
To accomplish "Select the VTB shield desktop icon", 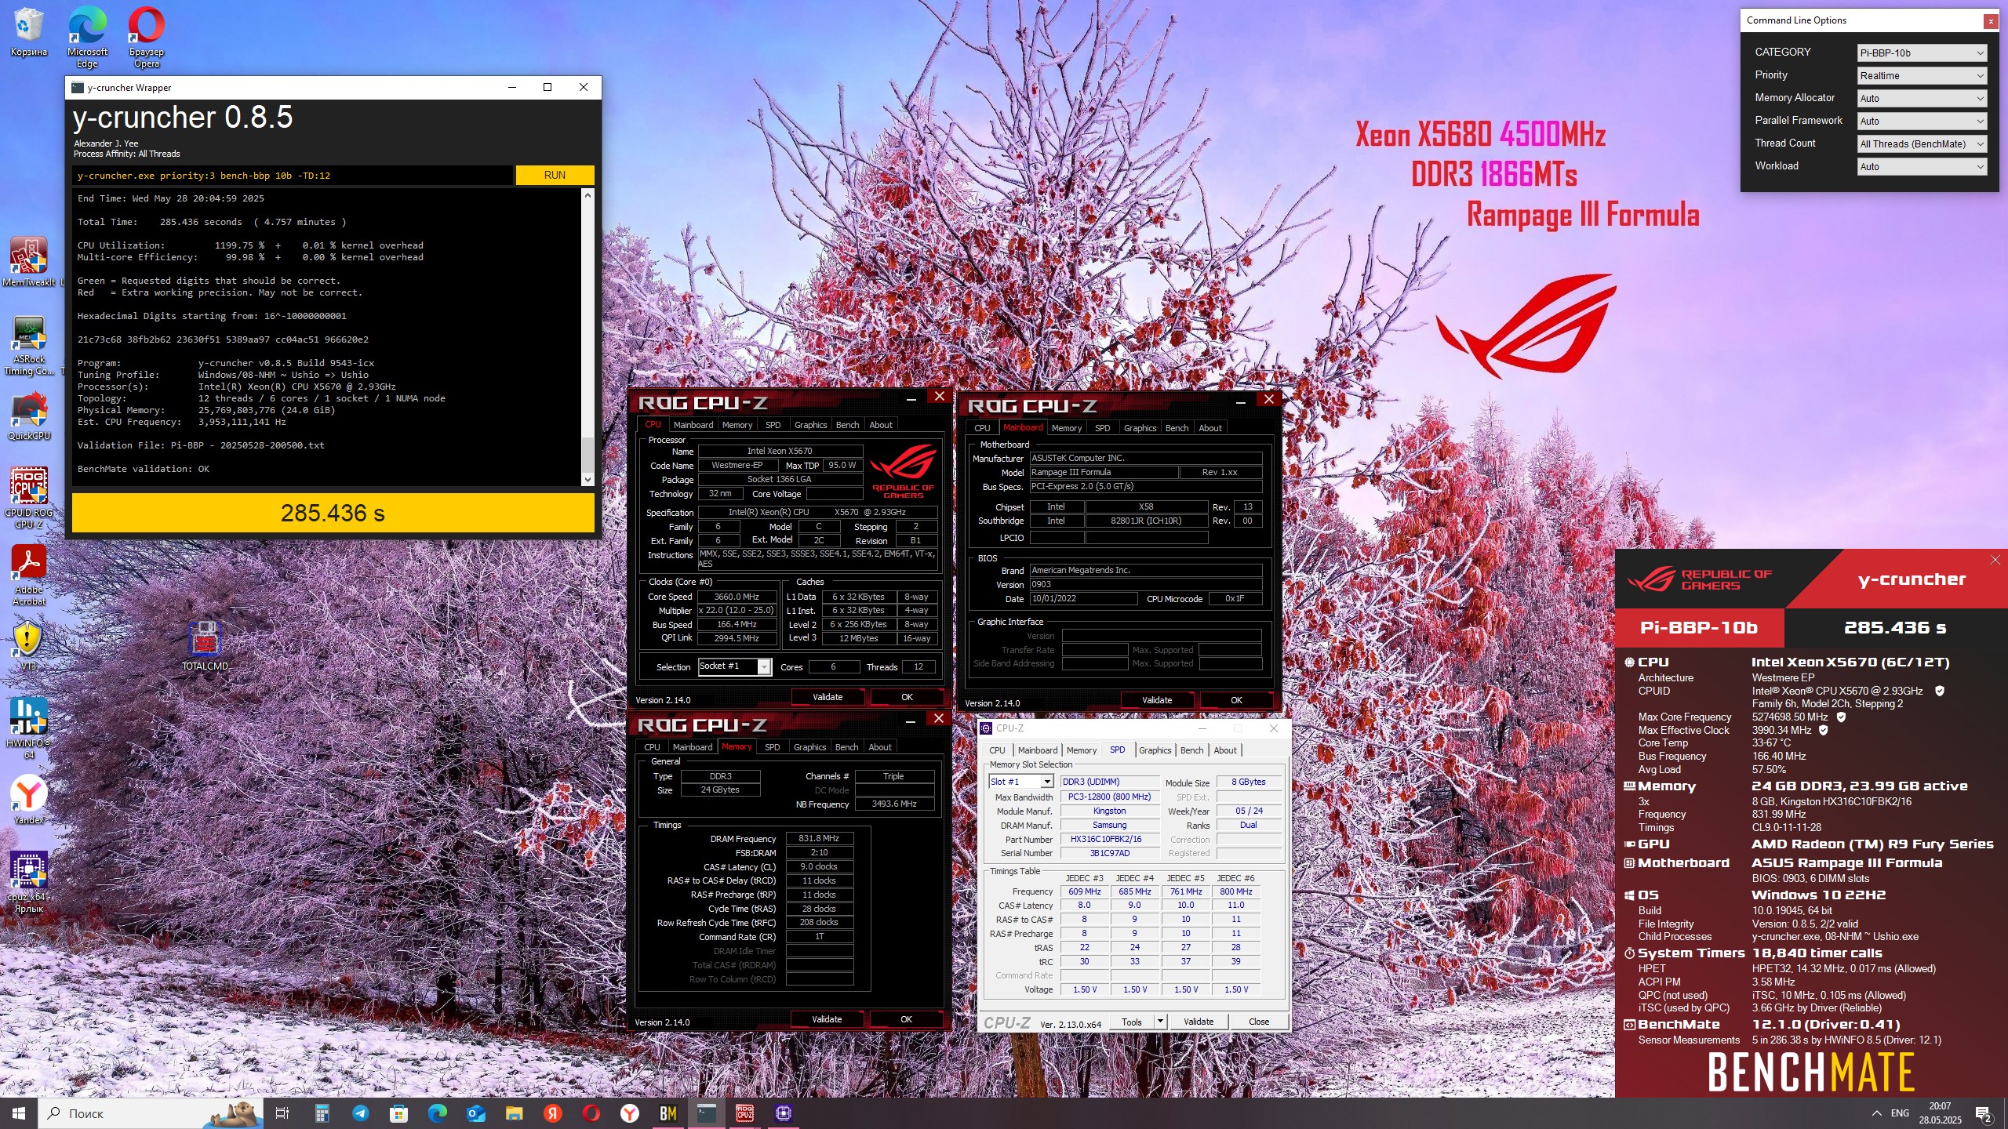I will pos(27,644).
